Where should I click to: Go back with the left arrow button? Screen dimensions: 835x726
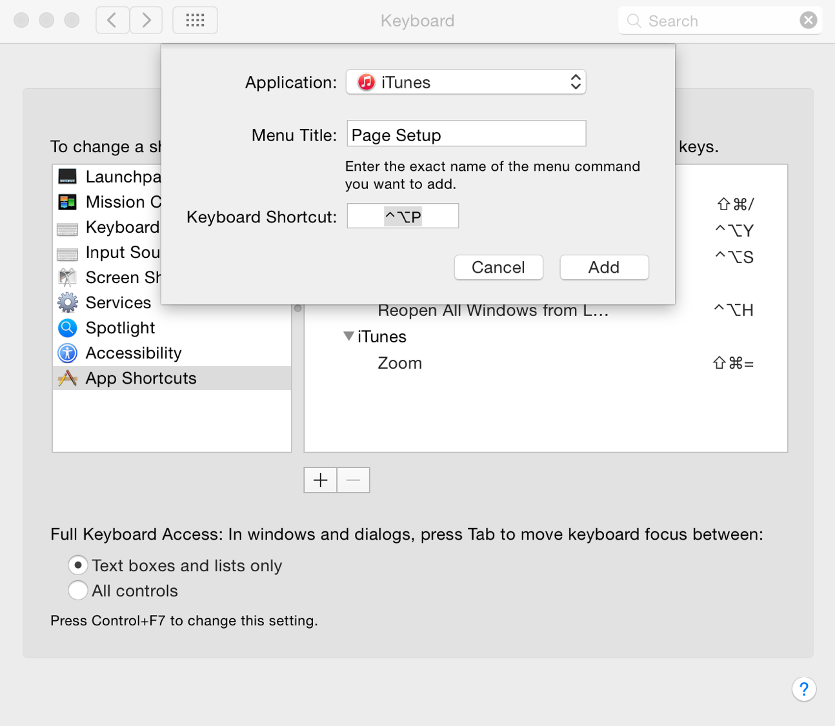tap(112, 21)
